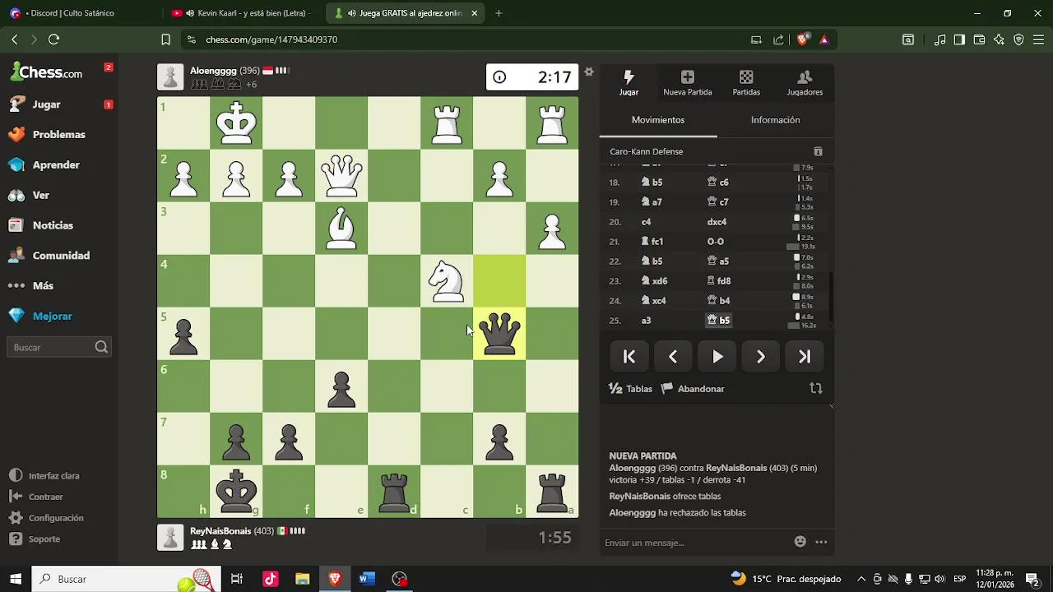Viewport: 1053px width, 592px height.
Task: Offer a draw with Tablas
Action: [x=631, y=389]
